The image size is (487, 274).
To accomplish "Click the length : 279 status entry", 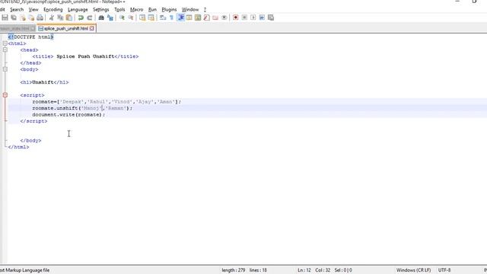I will (234, 270).
